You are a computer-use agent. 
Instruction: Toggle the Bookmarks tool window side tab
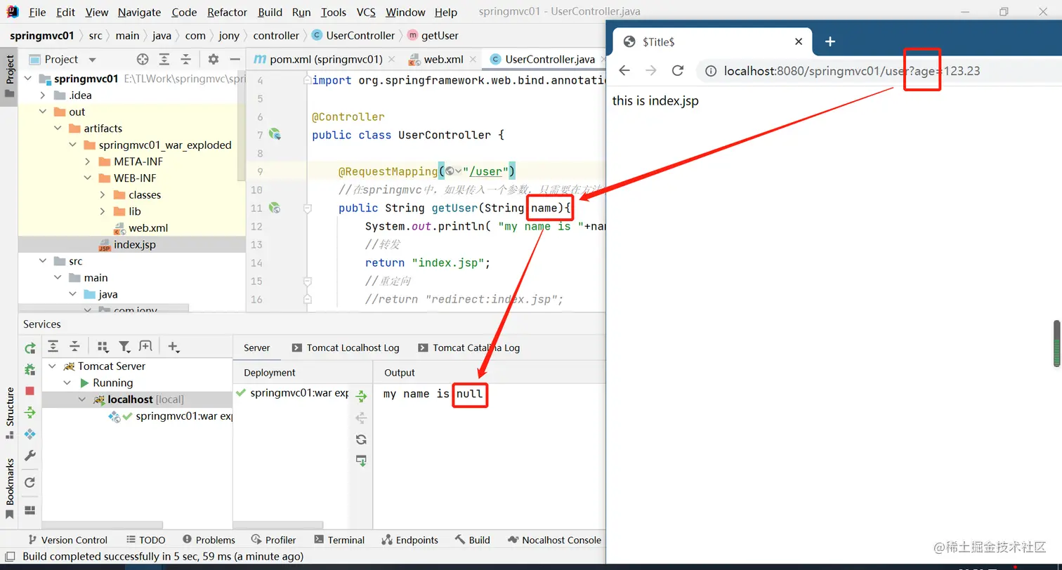tap(9, 488)
